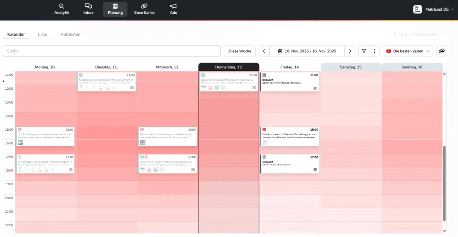Open the three-dot more options menu
The image size is (458, 237).
(x=374, y=51)
